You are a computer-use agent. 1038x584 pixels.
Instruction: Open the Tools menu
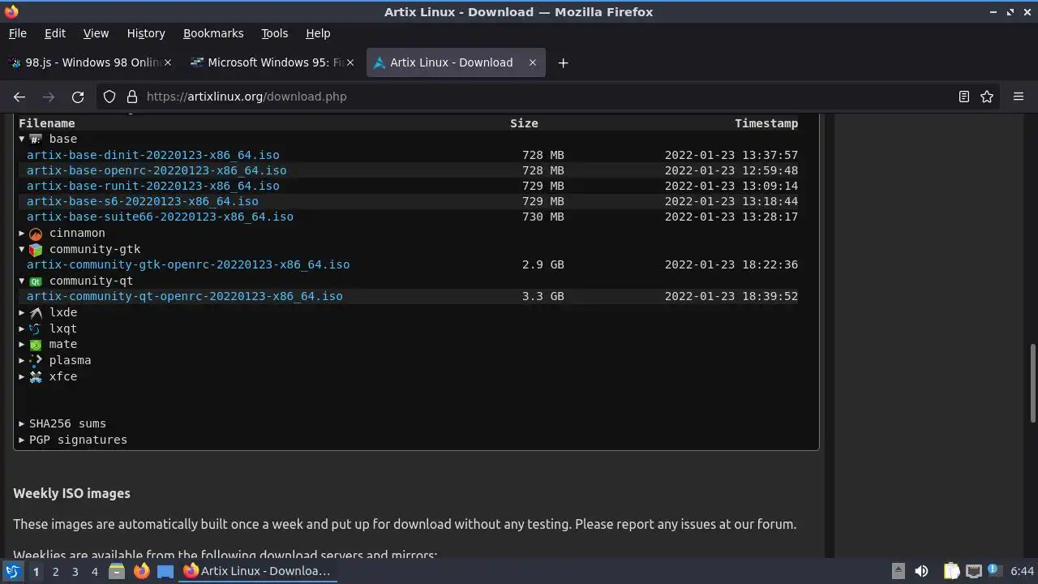click(275, 33)
